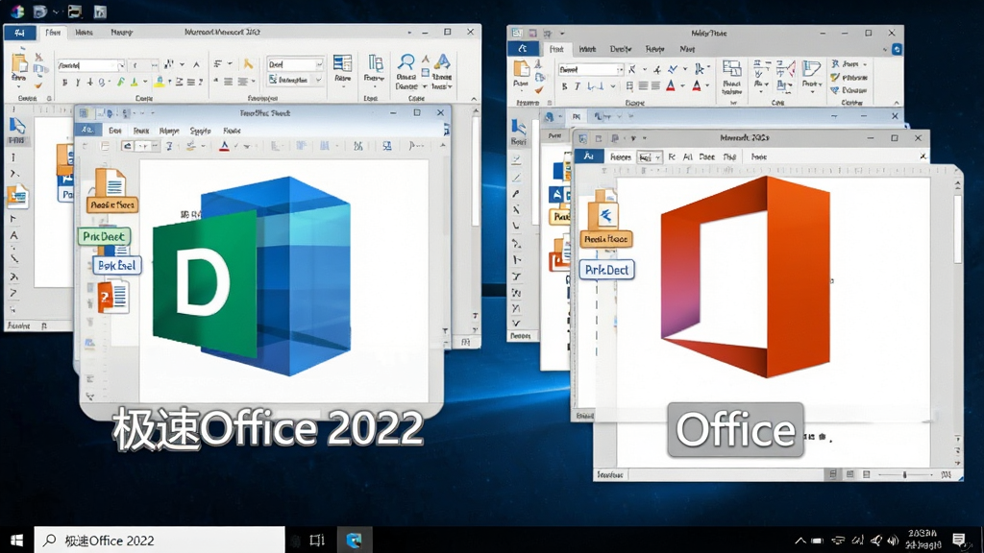Toggle Bold in the back-right window ribbon

[564, 86]
